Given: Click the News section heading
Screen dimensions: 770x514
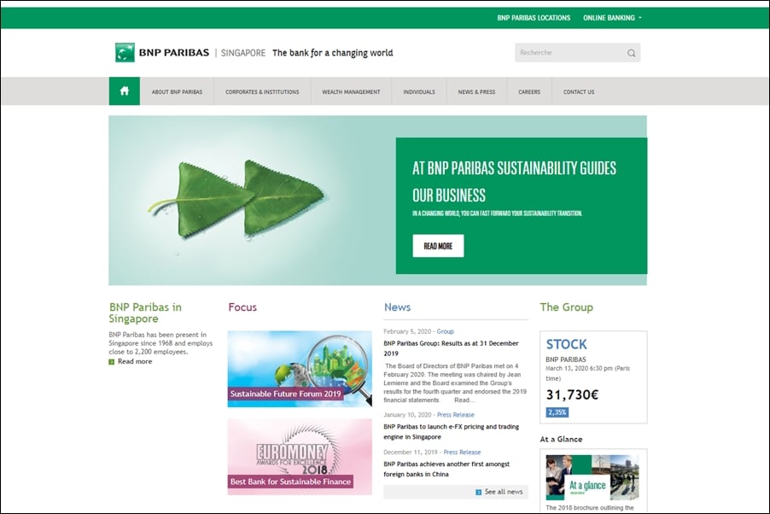Looking at the screenshot, I should (x=397, y=307).
